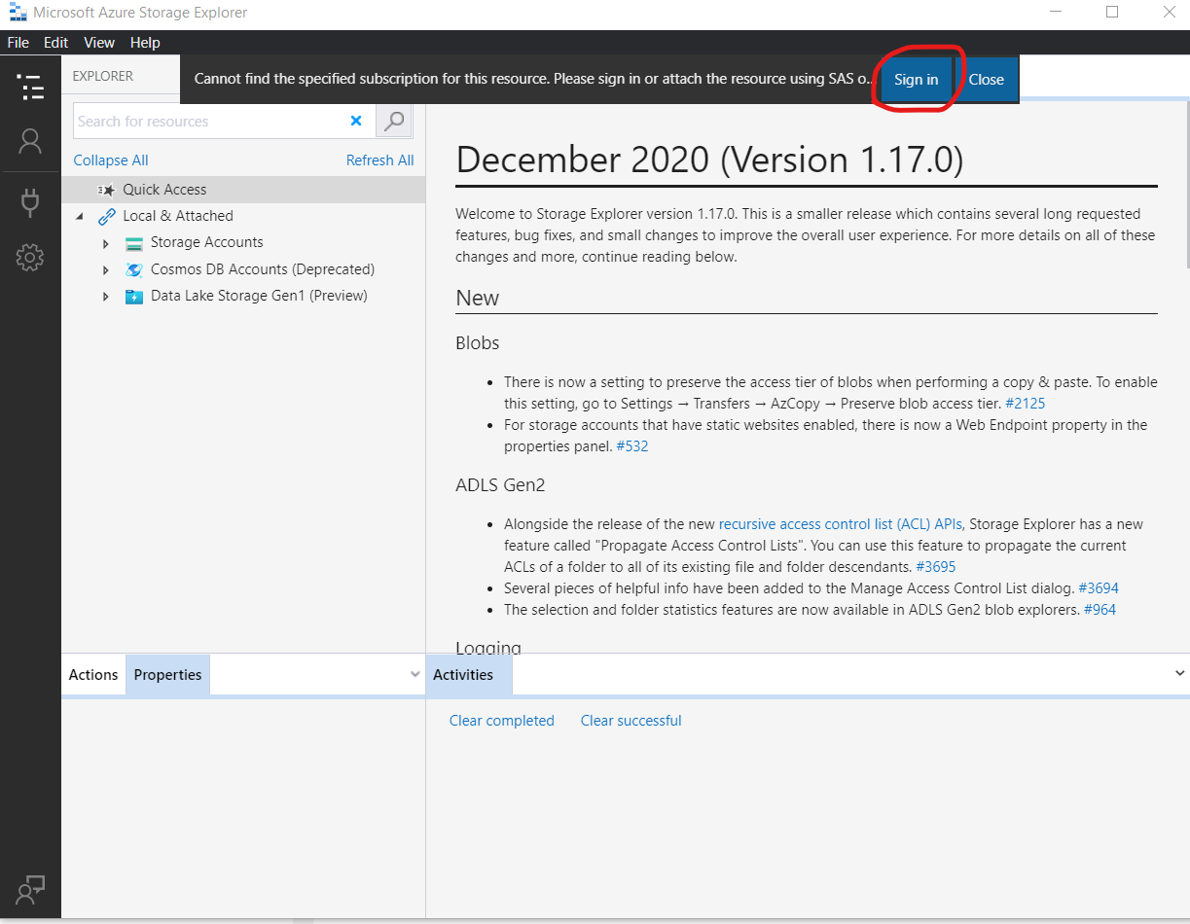Click the EXPLORER panel heading
1190x924 pixels.
tap(103, 76)
